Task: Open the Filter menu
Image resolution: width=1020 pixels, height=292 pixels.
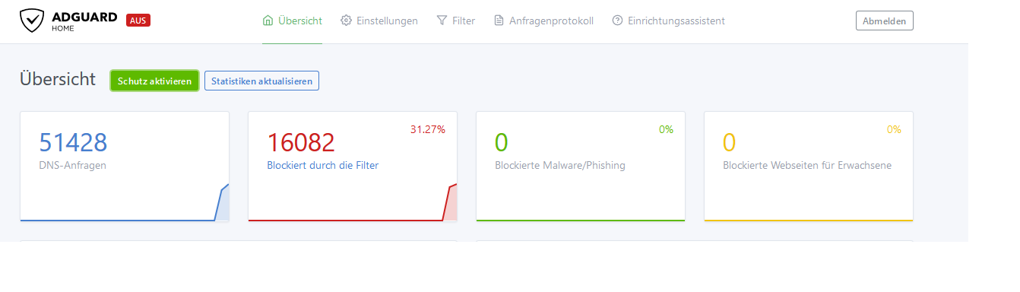Action: 456,21
